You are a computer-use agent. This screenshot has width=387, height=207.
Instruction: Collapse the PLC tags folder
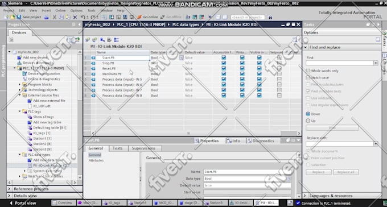point(19,111)
